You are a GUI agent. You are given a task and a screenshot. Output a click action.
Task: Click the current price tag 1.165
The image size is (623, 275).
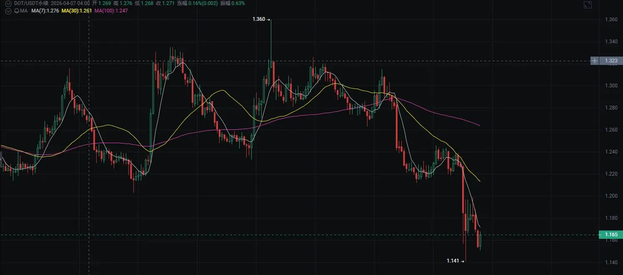tap(610, 235)
